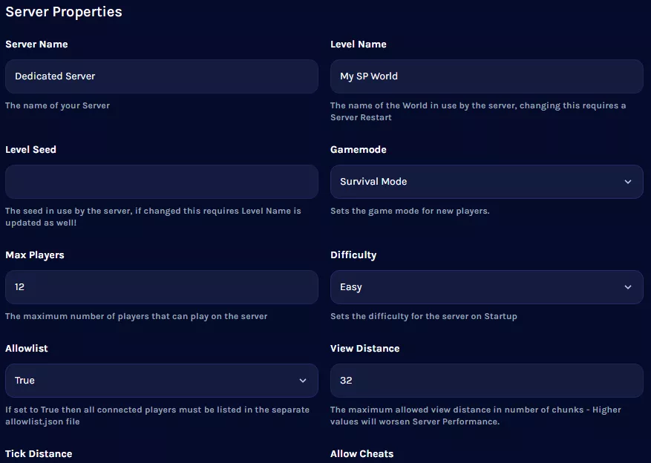The image size is (651, 463).
Task: Focus the View Distance field showing 32
Action: 486,381
